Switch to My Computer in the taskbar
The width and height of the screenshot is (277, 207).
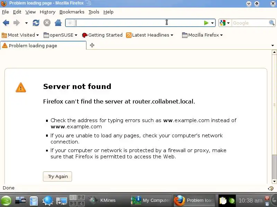[x=151, y=200]
